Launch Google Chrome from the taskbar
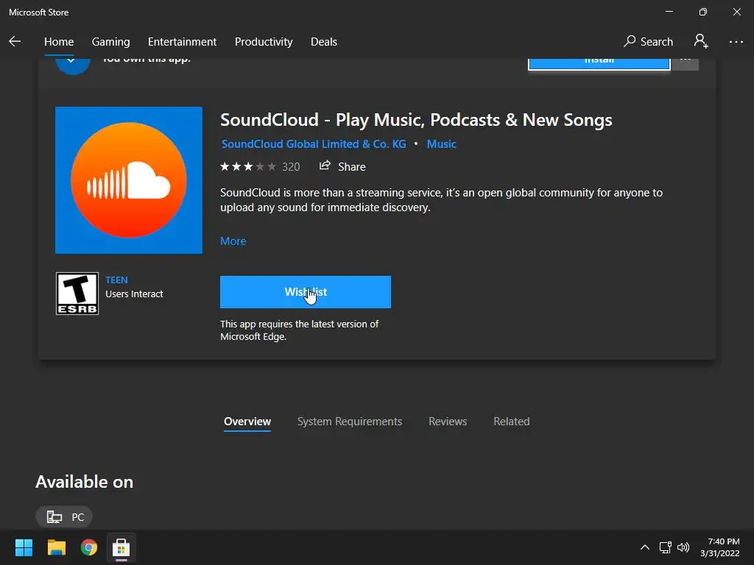Screen dimensions: 754x565 click(89, 547)
